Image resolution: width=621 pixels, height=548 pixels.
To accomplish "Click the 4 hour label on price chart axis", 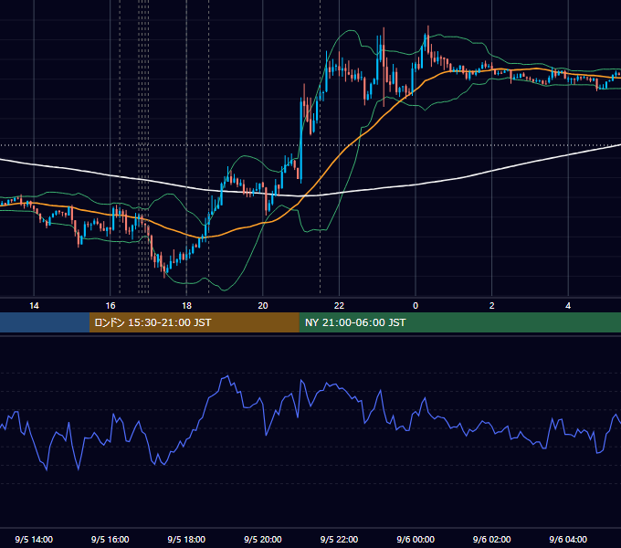I will coord(568,306).
